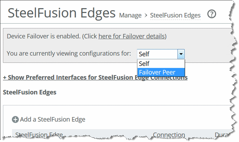This screenshot has height=142, width=239.
Task: Click the SteelFusion Edges section heading
Action: 30,92
